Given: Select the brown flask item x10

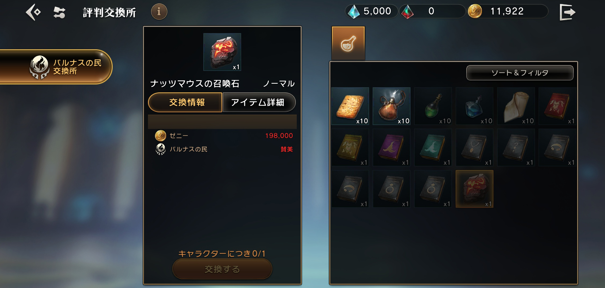Looking at the screenshot, I should [x=392, y=106].
